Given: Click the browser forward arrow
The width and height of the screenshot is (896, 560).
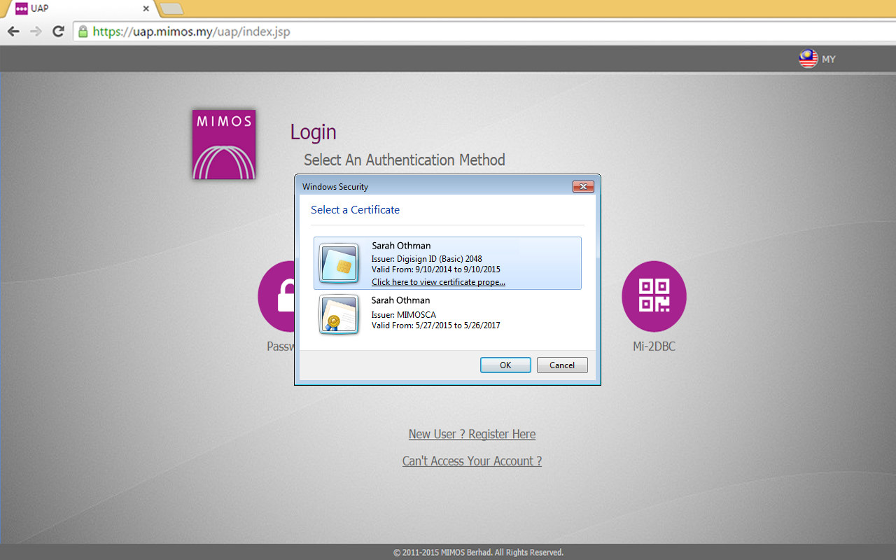Looking at the screenshot, I should click(36, 31).
